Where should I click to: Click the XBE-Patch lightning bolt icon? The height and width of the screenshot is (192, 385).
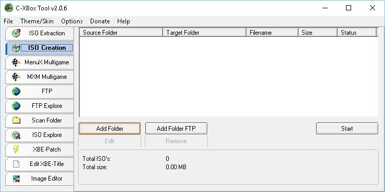click(x=16, y=149)
